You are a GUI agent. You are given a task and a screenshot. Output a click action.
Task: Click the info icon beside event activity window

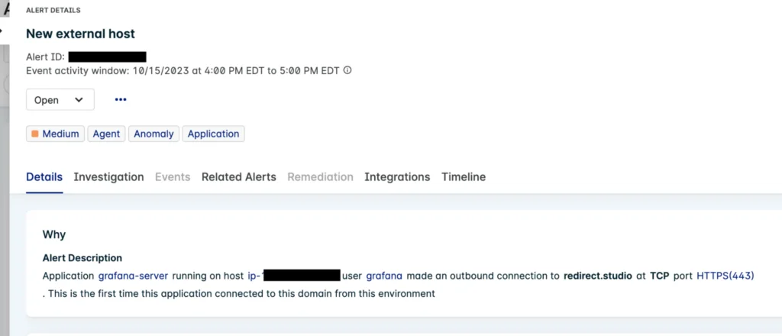point(347,70)
